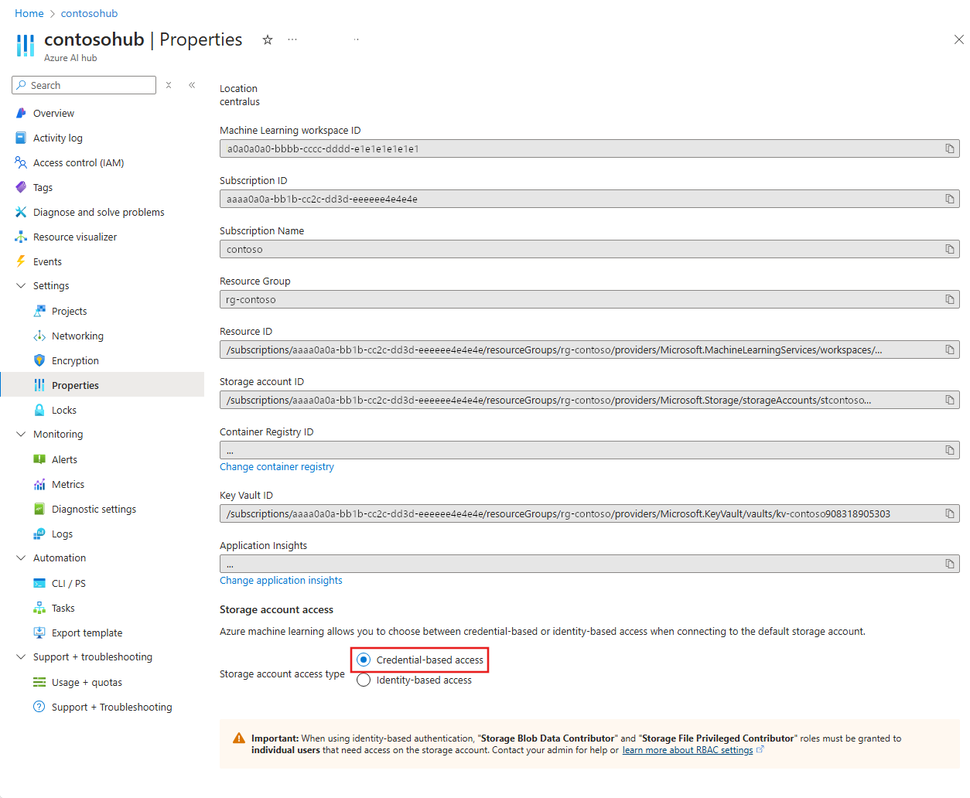Select Identity-based access option
The image size is (970, 798).
tap(364, 680)
